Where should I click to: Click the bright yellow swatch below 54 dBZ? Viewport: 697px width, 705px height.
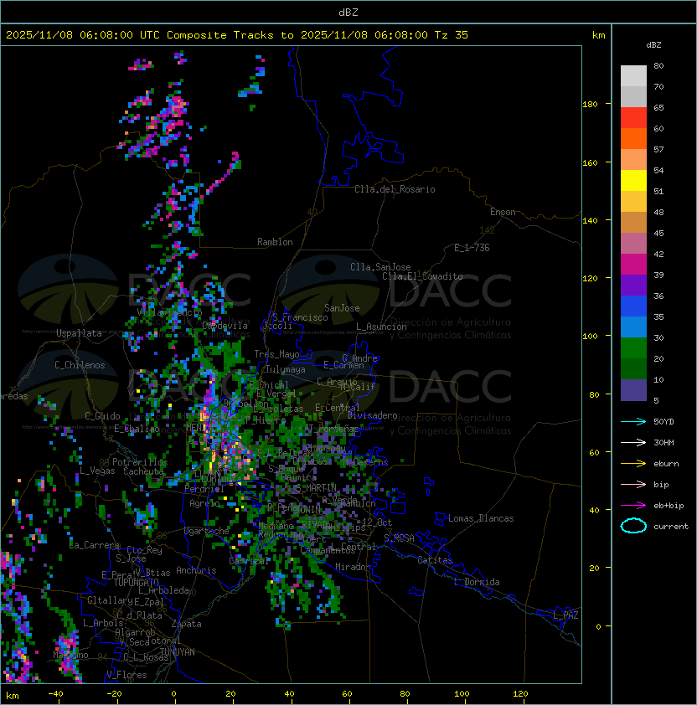(x=633, y=180)
